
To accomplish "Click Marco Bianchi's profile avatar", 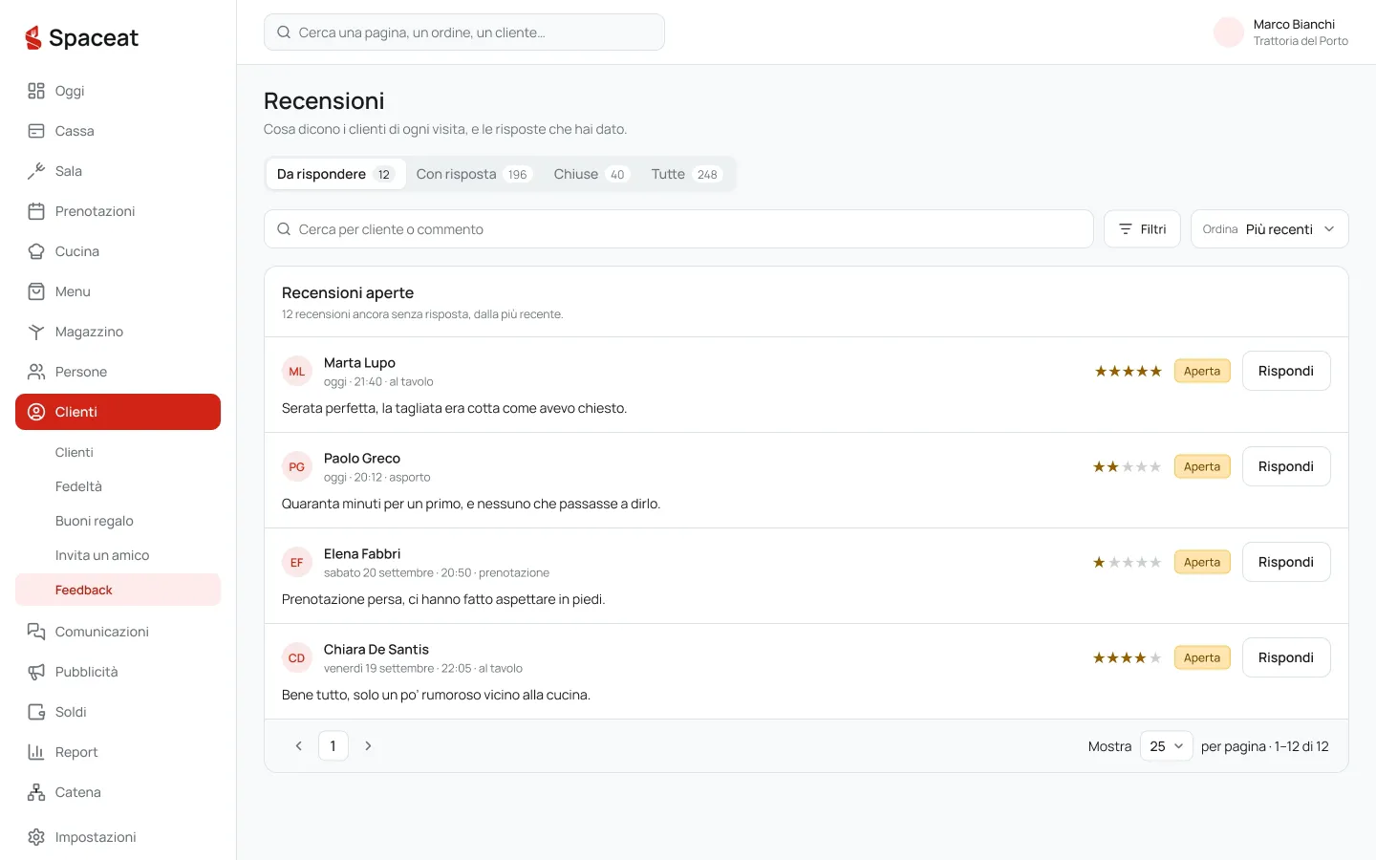I will click(x=1229, y=32).
